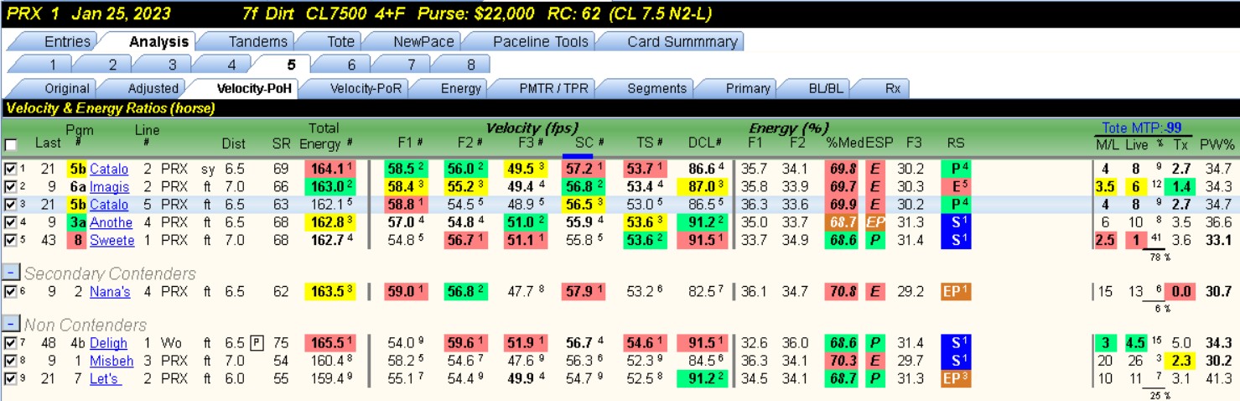
Task: Open the Anothe horse link
Action: click(112, 223)
